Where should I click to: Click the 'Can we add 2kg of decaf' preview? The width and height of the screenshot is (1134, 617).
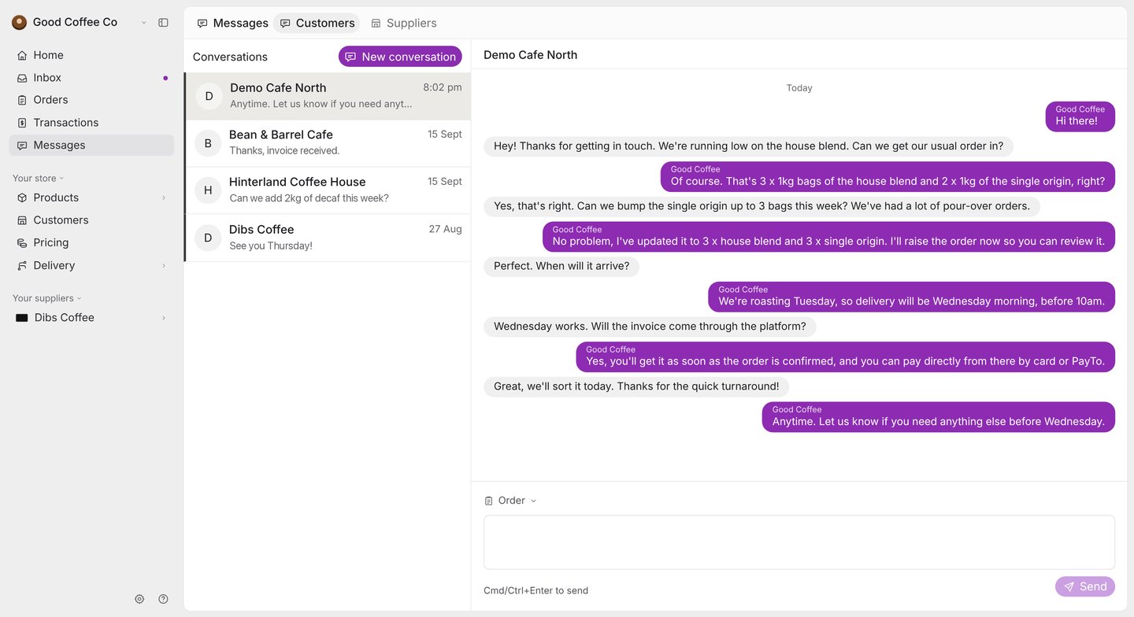click(x=309, y=198)
